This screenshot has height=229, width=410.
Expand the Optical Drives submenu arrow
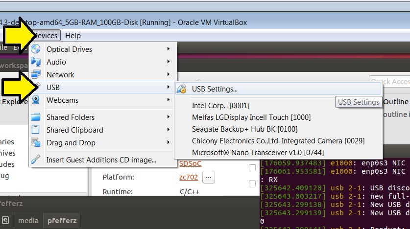pos(169,49)
